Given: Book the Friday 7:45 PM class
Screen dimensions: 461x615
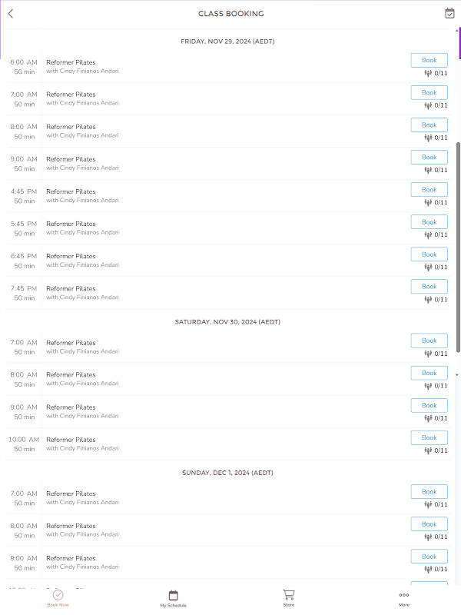Looking at the screenshot, I should (x=429, y=287).
